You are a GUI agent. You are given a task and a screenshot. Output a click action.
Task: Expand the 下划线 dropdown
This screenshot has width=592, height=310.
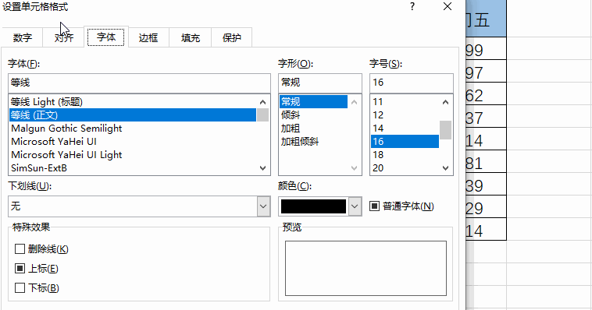tap(263, 206)
